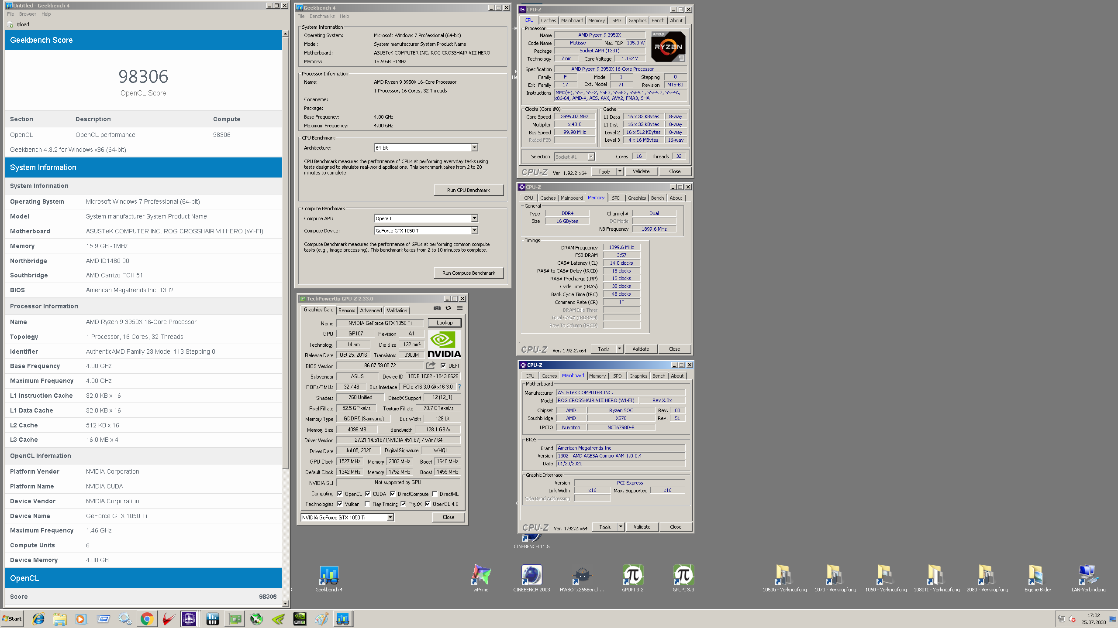This screenshot has height=628, width=1118.
Task: Click the GPU-Z screenshot camera icon
Action: tap(437, 308)
